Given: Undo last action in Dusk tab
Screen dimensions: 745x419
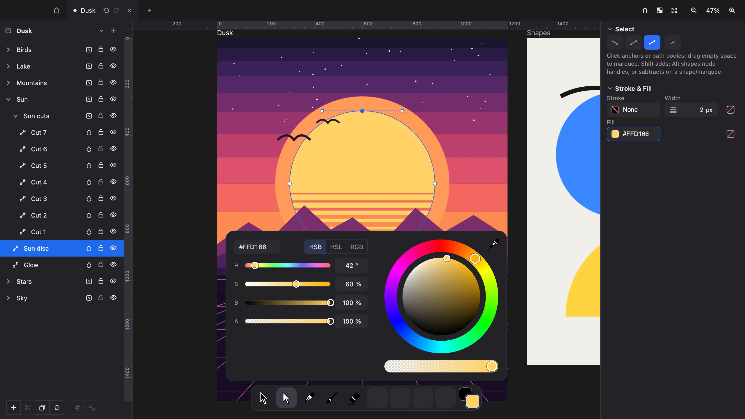Looking at the screenshot, I should tap(106, 10).
